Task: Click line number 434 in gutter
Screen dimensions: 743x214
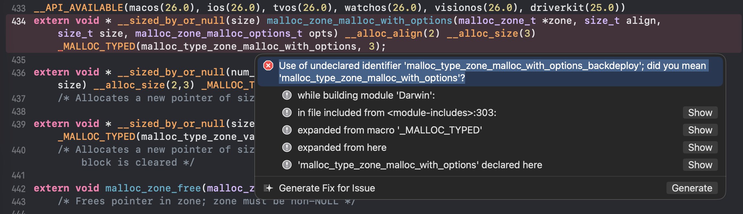Action: coord(18,21)
